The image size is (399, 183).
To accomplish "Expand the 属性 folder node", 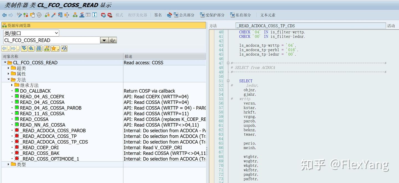I will coord(9,74).
